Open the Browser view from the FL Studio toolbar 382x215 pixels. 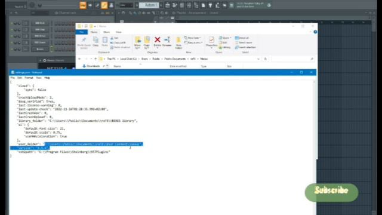196,5
